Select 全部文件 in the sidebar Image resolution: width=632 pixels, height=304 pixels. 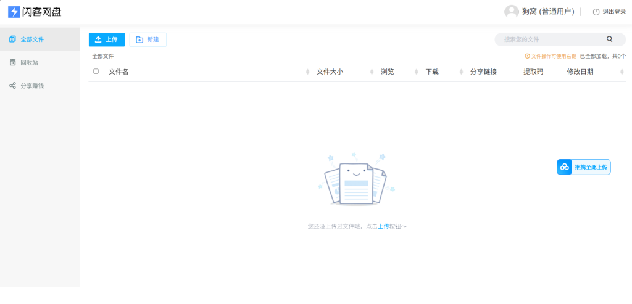point(40,39)
